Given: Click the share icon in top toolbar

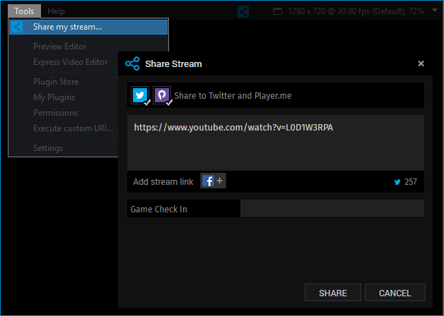Looking at the screenshot, I should pyautogui.click(x=243, y=11).
